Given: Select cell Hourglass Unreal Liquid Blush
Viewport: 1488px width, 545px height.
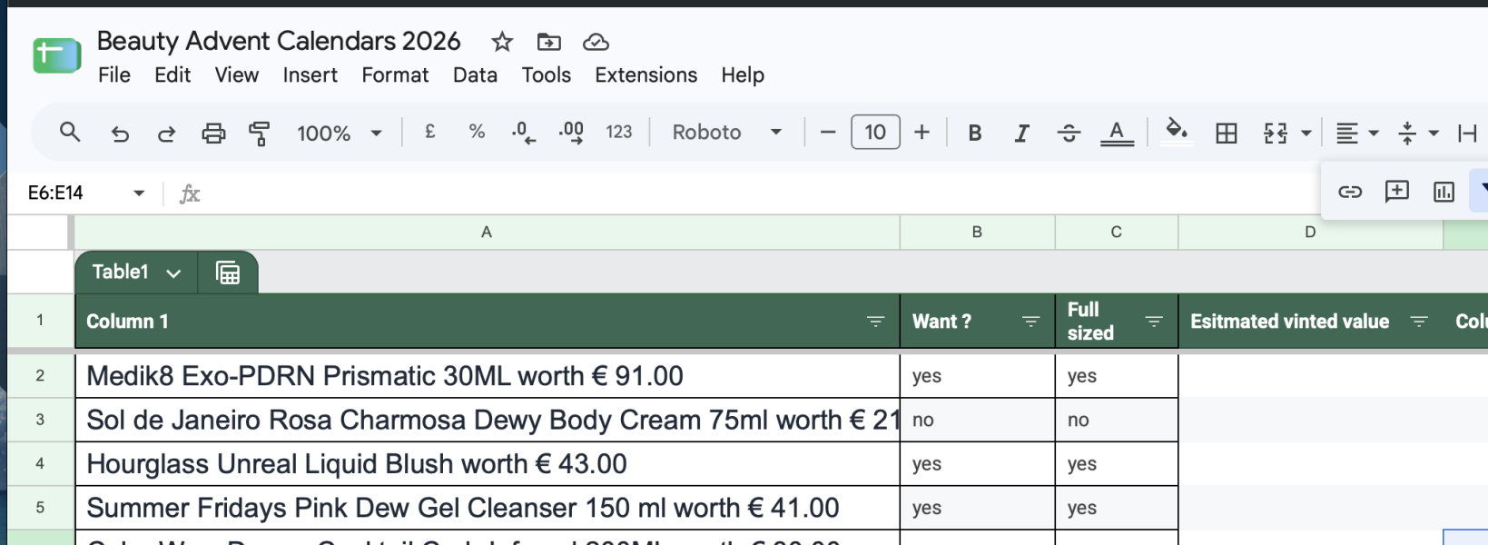Looking at the screenshot, I should pos(487,464).
